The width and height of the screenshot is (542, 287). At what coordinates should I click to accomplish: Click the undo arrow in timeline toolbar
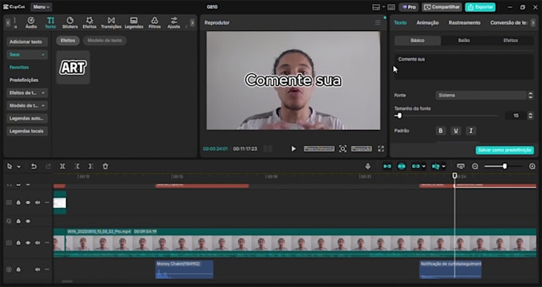pos(33,167)
